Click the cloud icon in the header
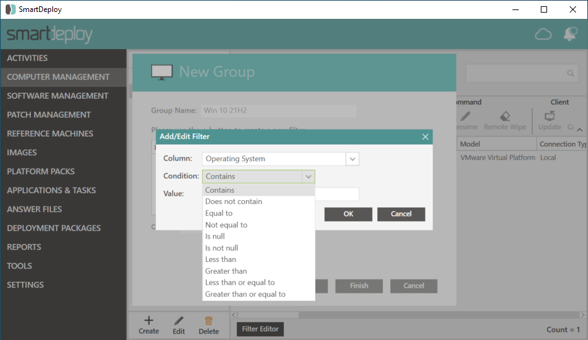This screenshot has width=588, height=340. click(x=543, y=35)
